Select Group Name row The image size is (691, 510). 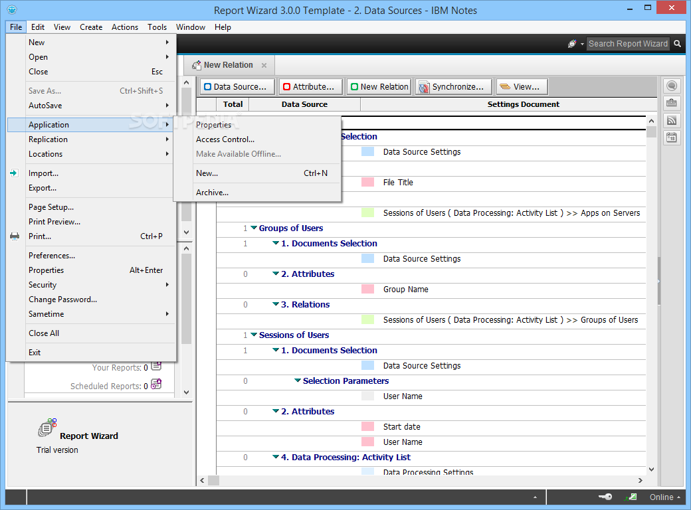pos(431,290)
